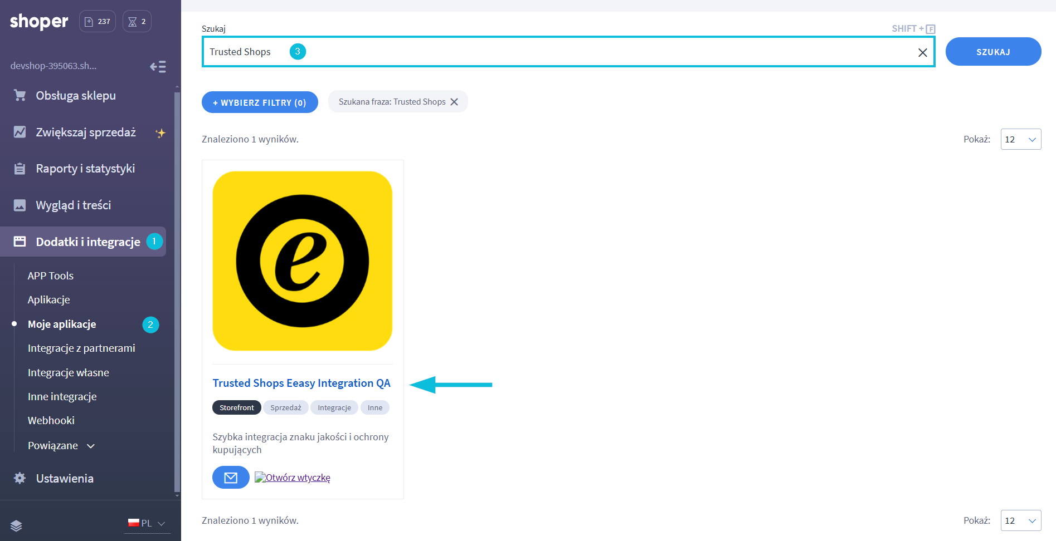Viewport: 1056px width, 541px height.
Task: Open the top Pokaż results-per-page dropdown
Action: [1020, 140]
